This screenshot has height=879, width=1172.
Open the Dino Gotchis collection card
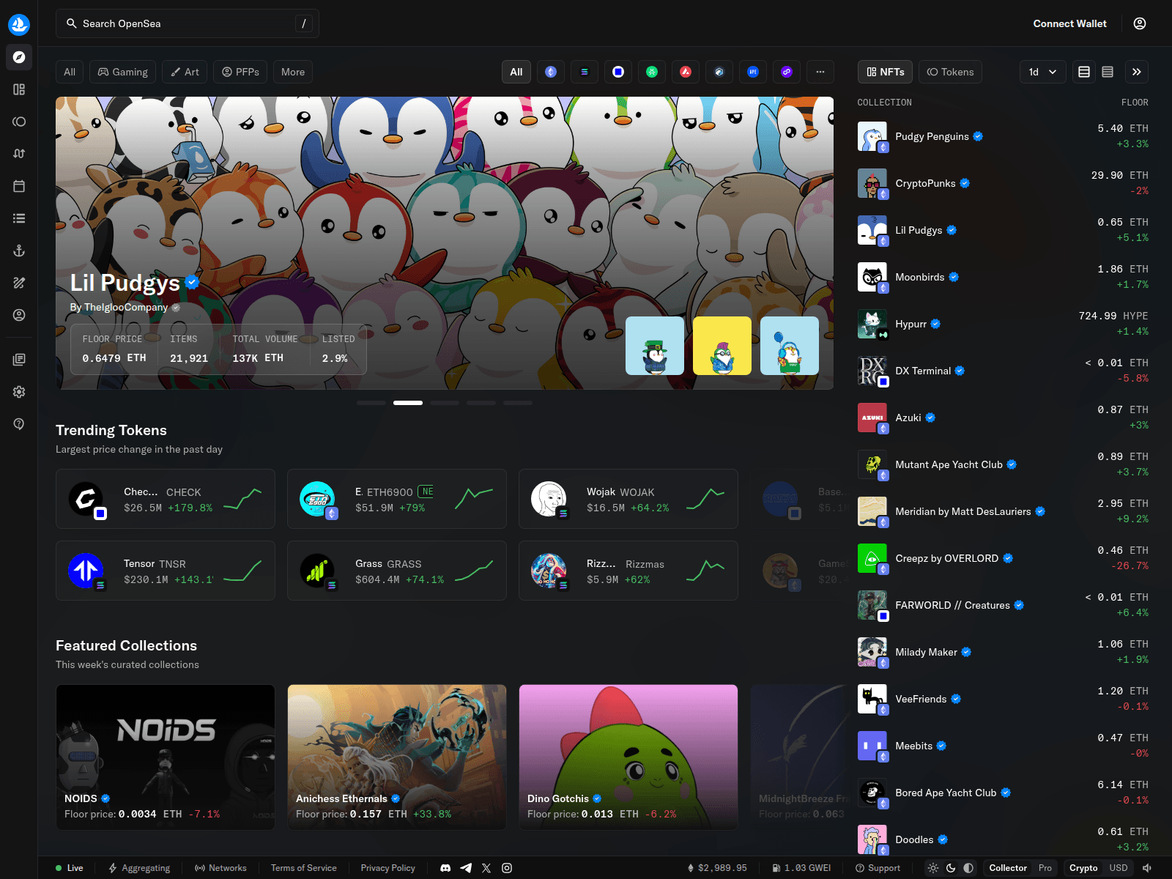(x=628, y=757)
